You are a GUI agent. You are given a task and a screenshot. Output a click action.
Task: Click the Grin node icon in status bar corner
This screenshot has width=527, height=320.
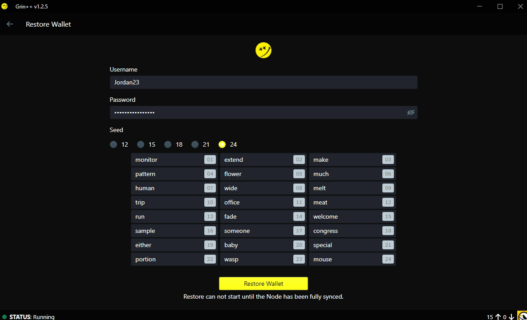pos(522,316)
